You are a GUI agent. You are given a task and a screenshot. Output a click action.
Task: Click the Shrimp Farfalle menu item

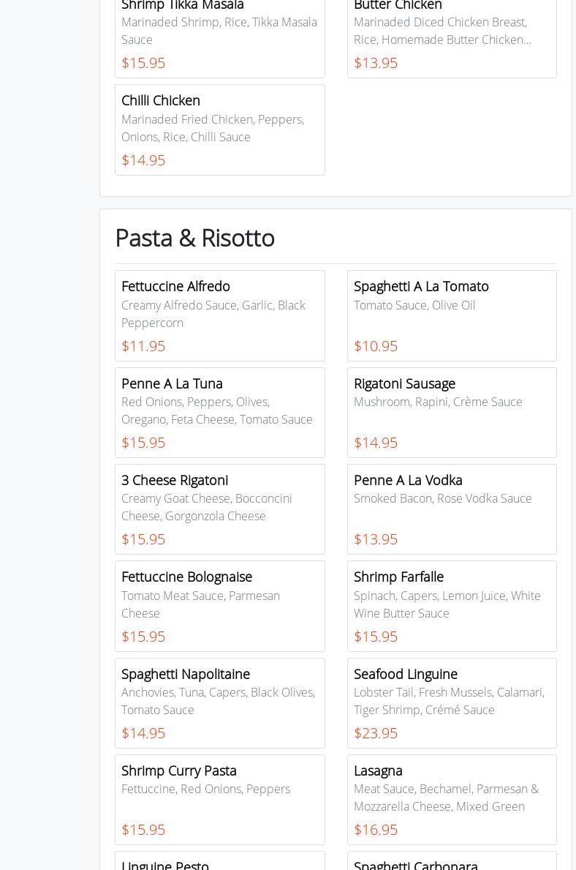click(452, 606)
